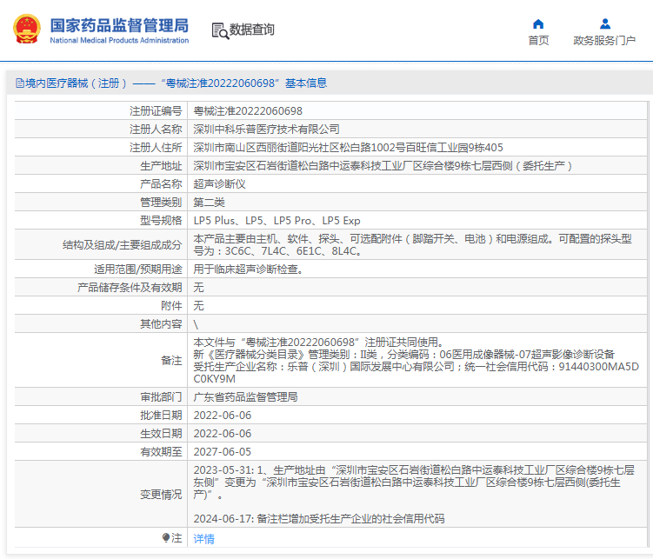Click the 有效期至 label
Screen dimensions: 653x559
click(161, 452)
